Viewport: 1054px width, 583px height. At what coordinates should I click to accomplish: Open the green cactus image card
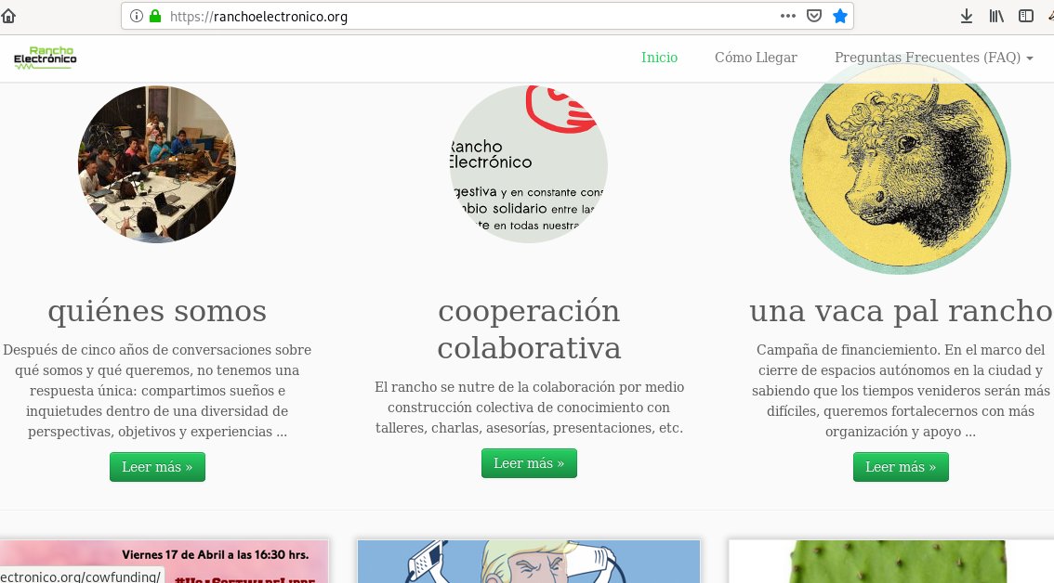coord(891,562)
